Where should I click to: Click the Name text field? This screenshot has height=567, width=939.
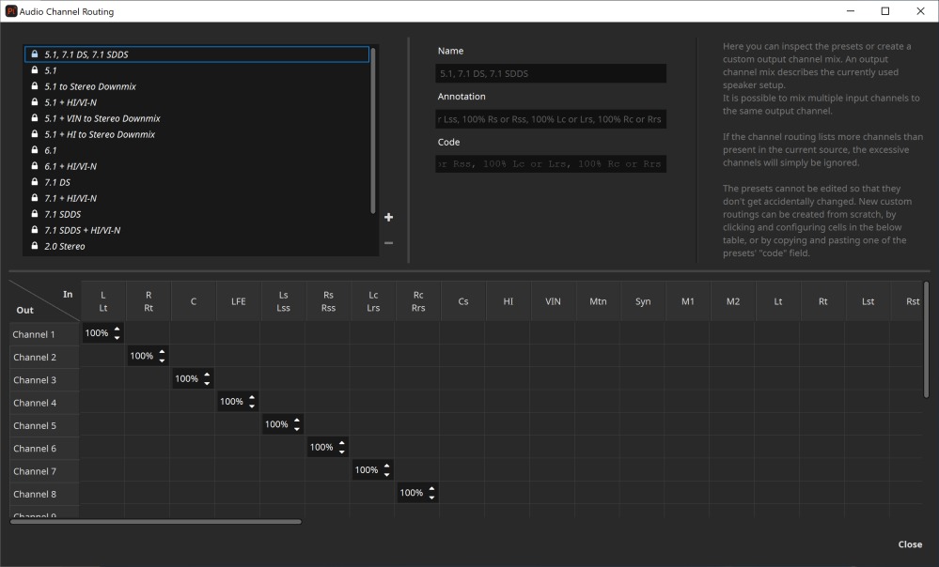[551, 73]
